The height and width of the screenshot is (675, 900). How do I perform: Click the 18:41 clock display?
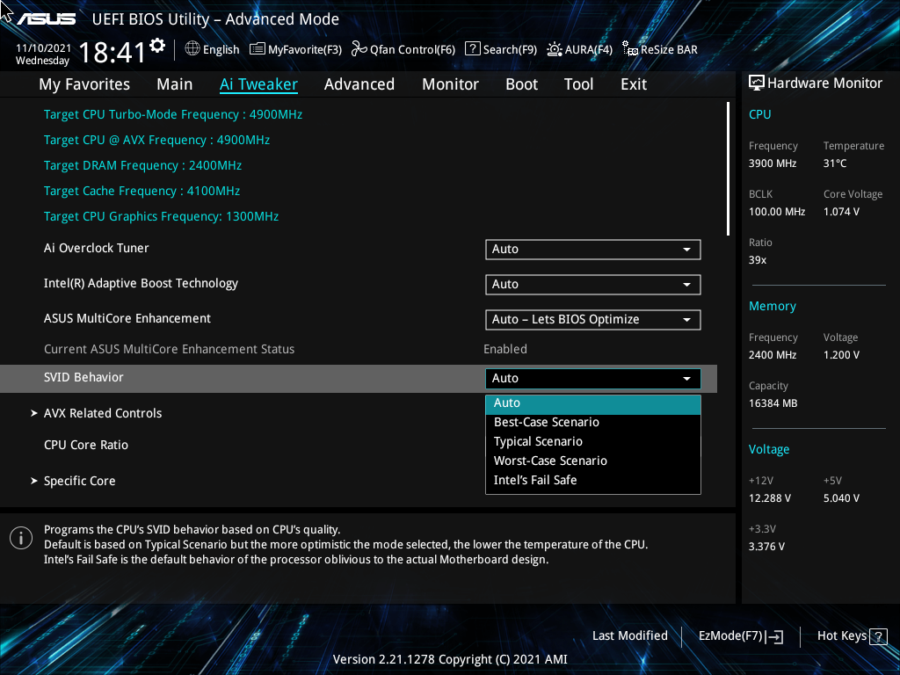click(112, 52)
